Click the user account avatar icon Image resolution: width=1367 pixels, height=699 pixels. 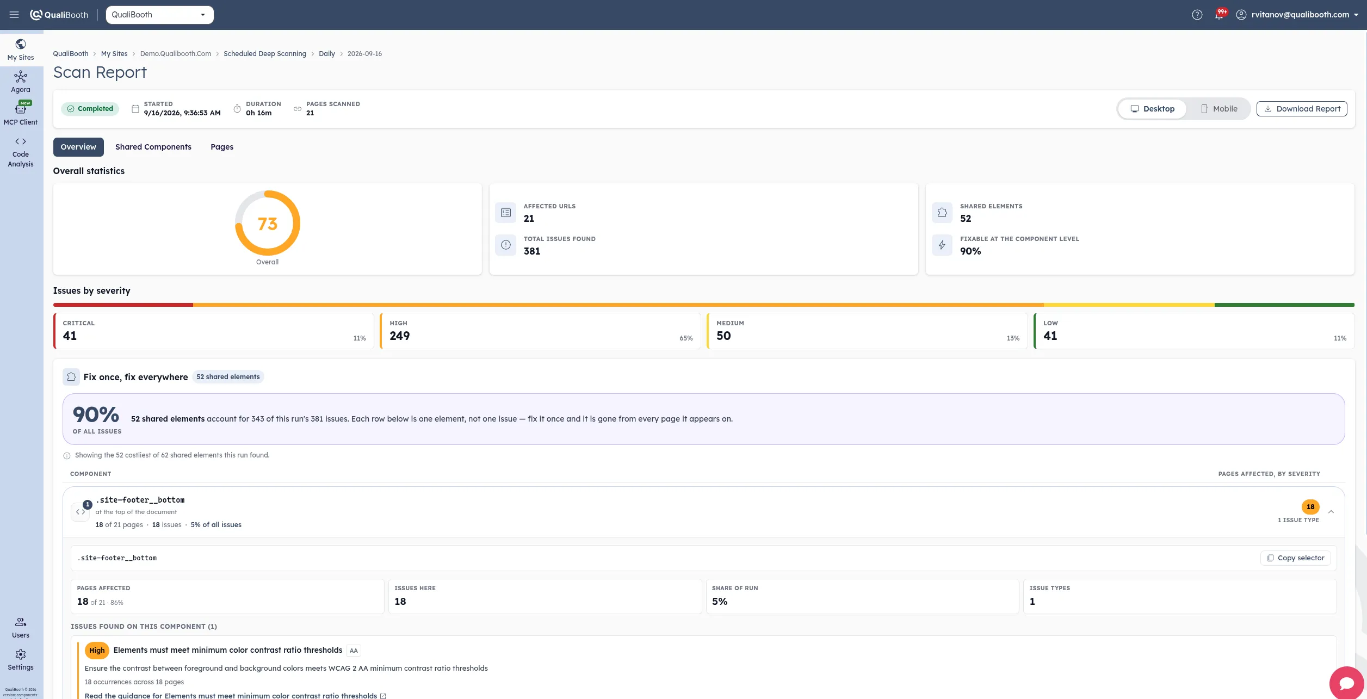pos(1241,15)
